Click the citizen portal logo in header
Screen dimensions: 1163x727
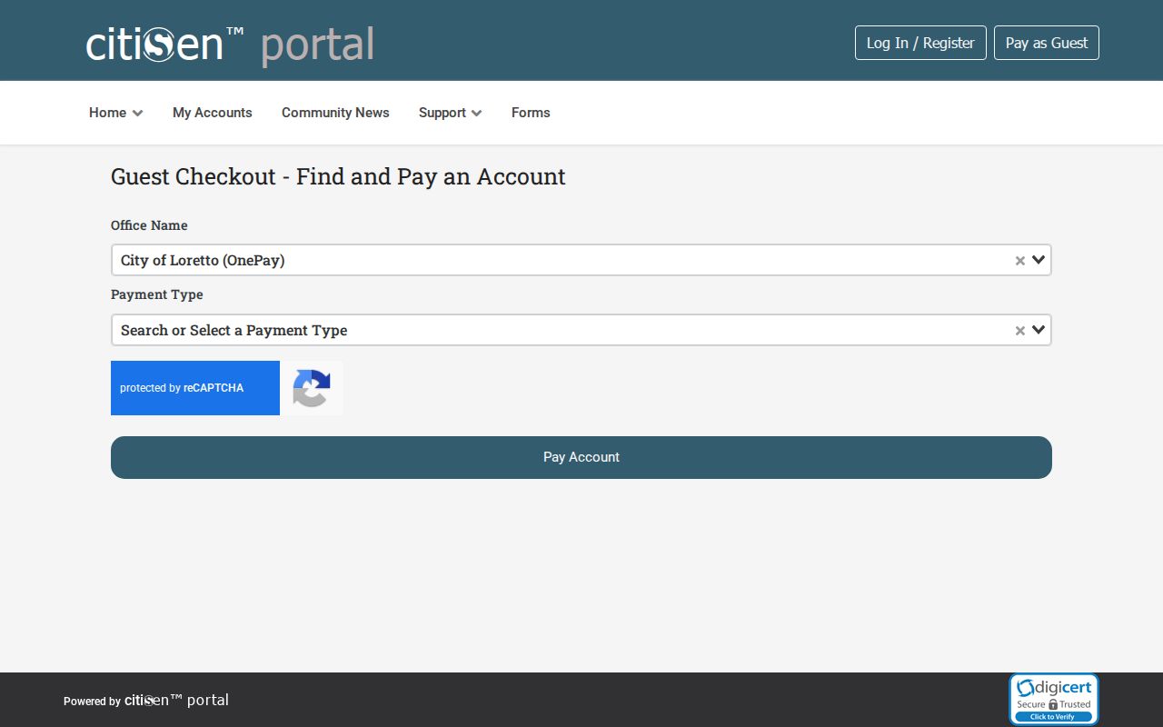[x=230, y=45]
